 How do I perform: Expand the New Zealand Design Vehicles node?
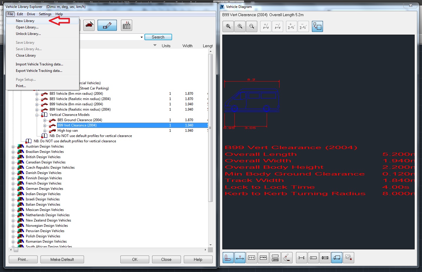(13, 221)
